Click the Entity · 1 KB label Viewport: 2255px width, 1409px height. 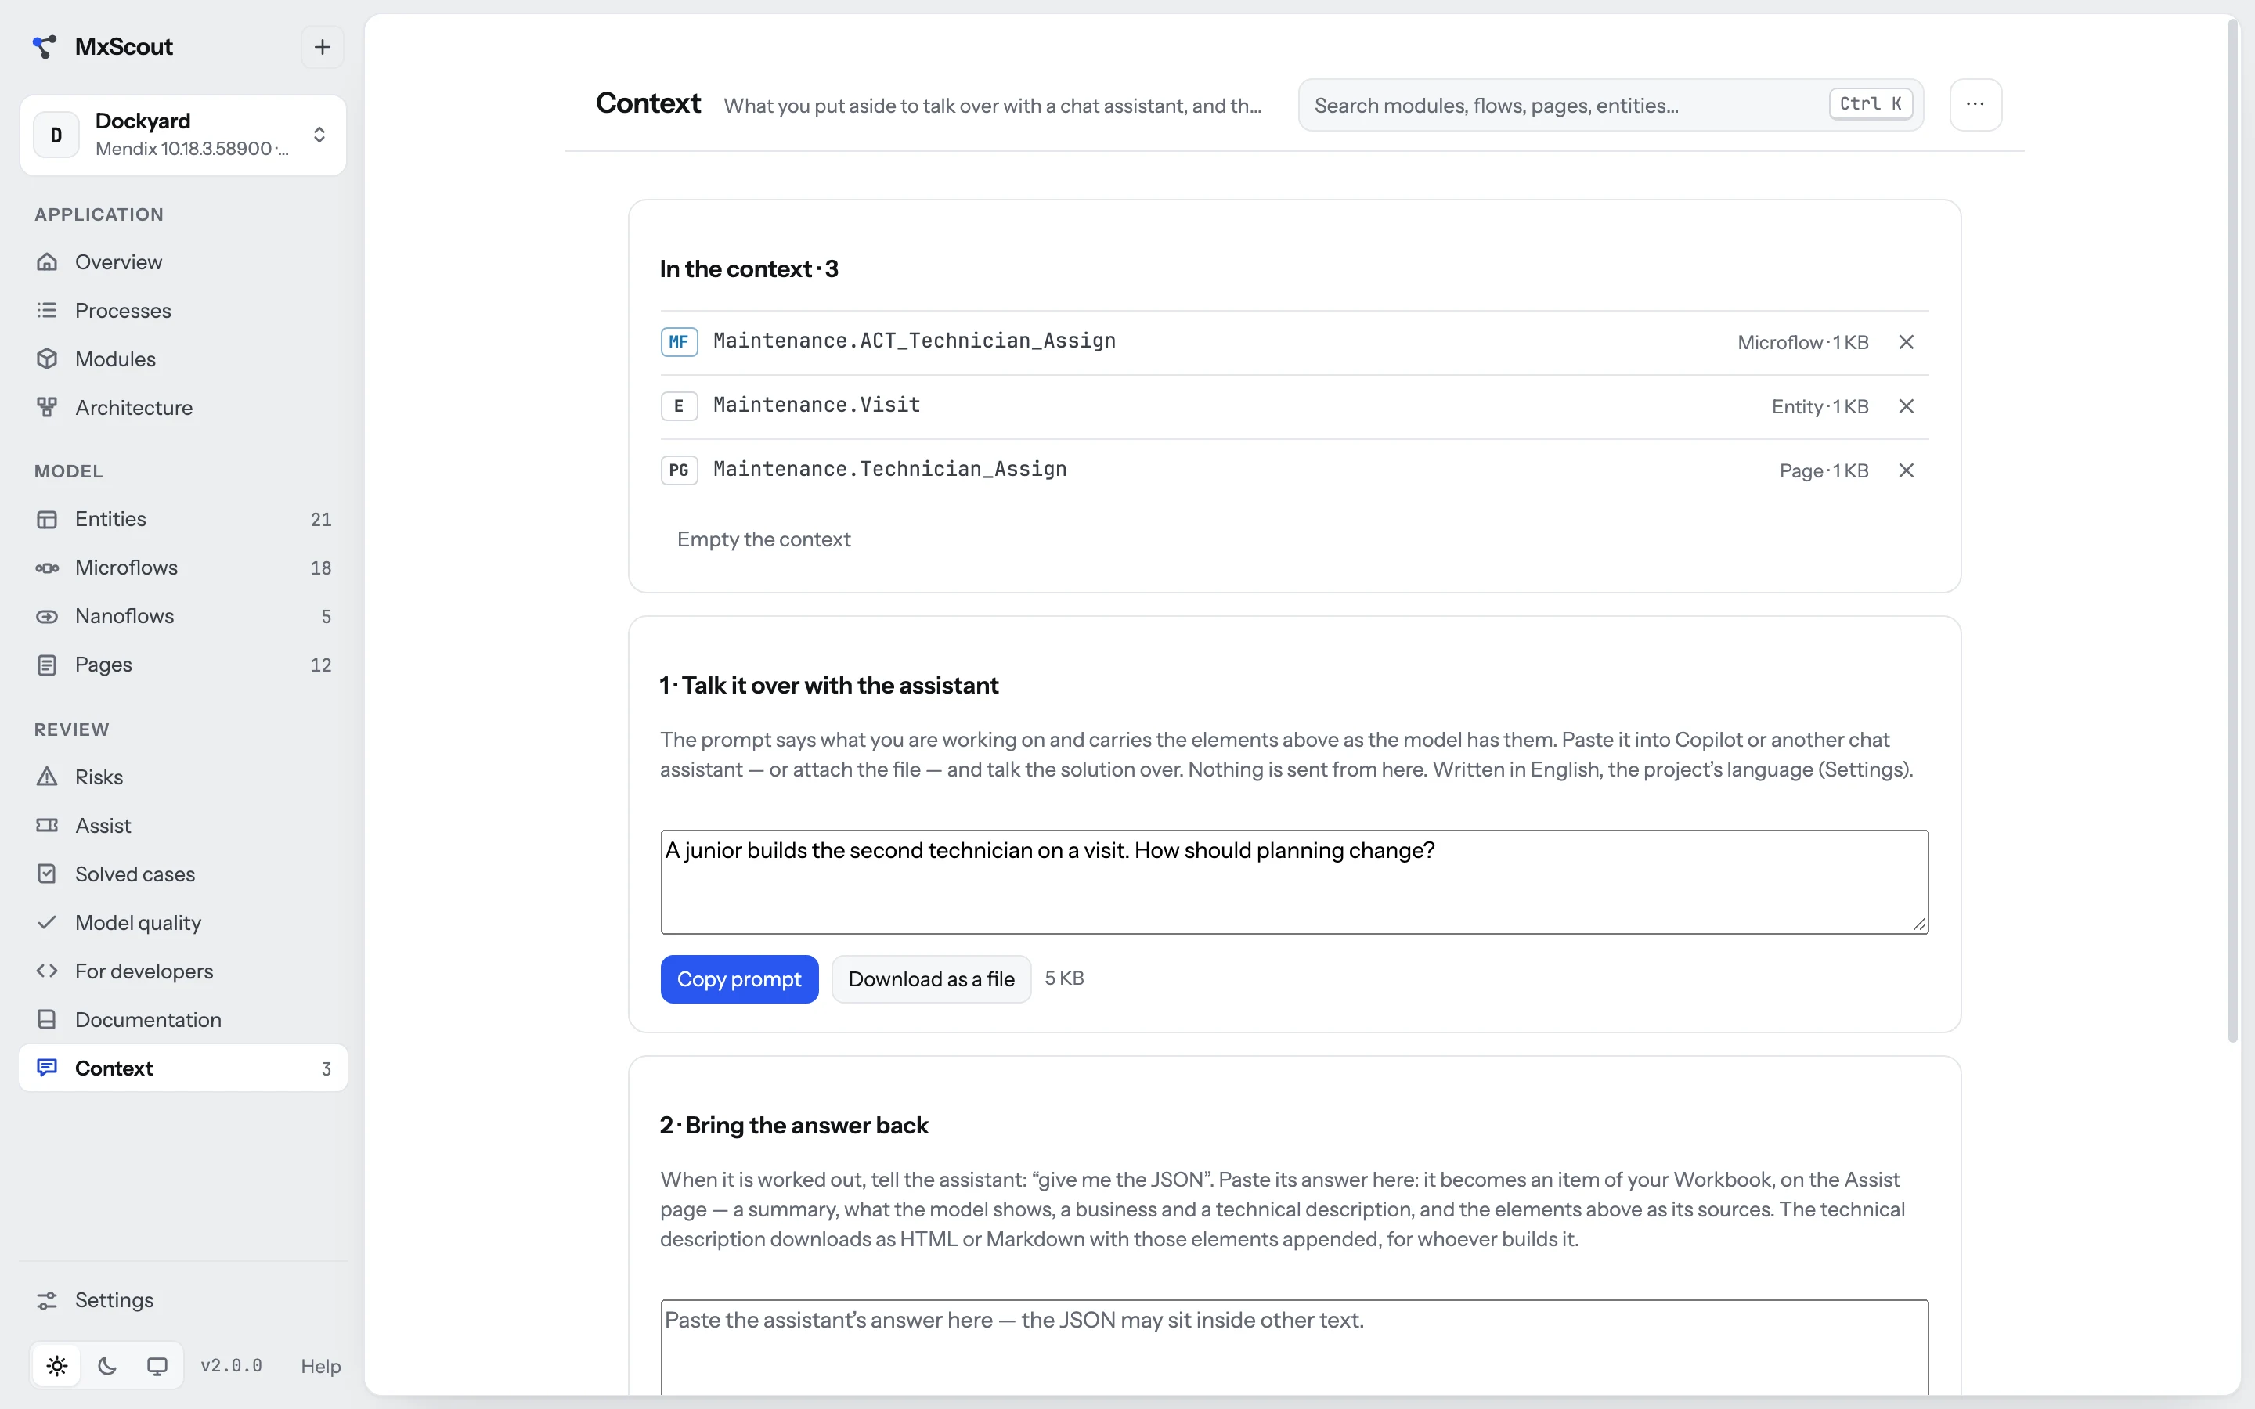coord(1820,406)
